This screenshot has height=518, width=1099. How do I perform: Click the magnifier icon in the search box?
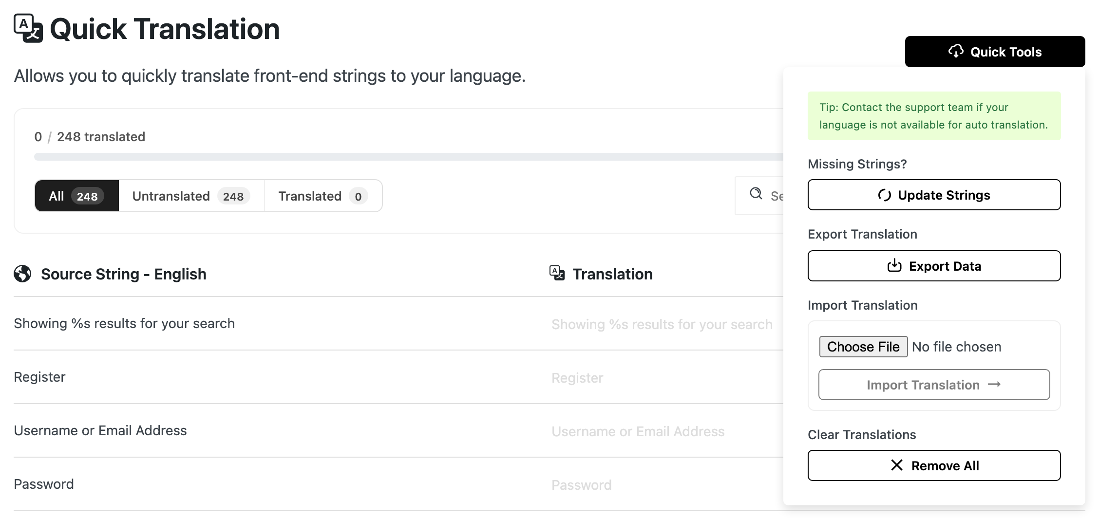point(756,193)
